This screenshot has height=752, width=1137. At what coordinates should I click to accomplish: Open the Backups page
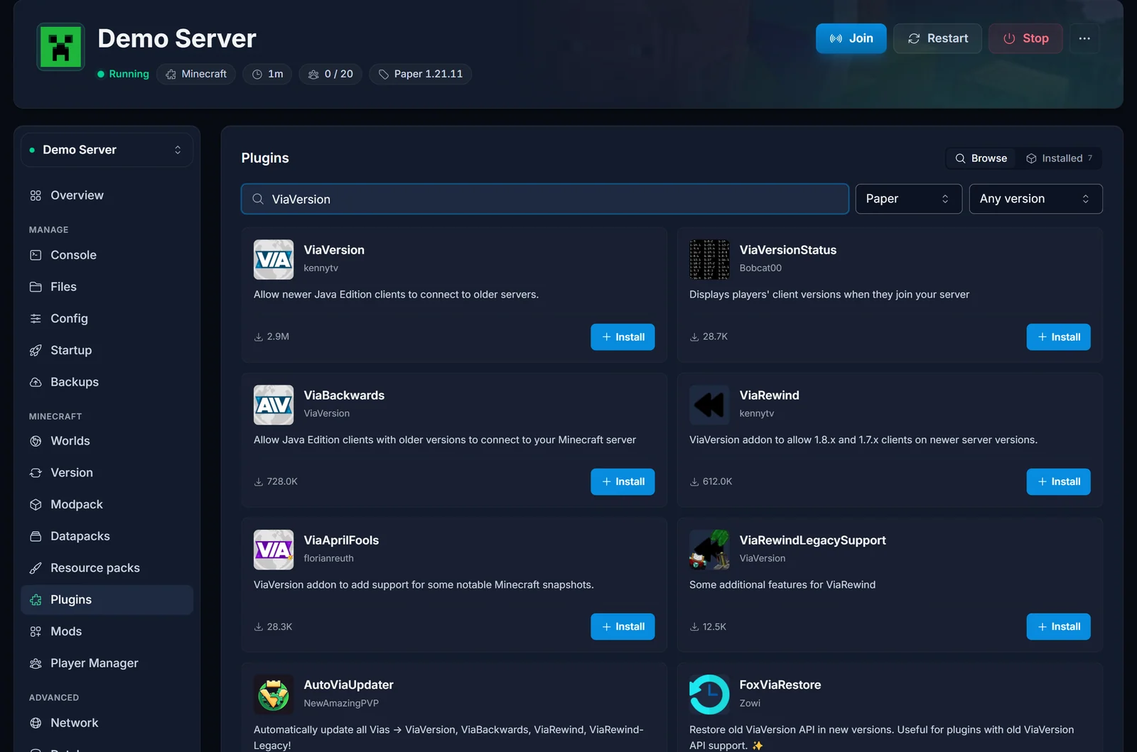pos(107,382)
